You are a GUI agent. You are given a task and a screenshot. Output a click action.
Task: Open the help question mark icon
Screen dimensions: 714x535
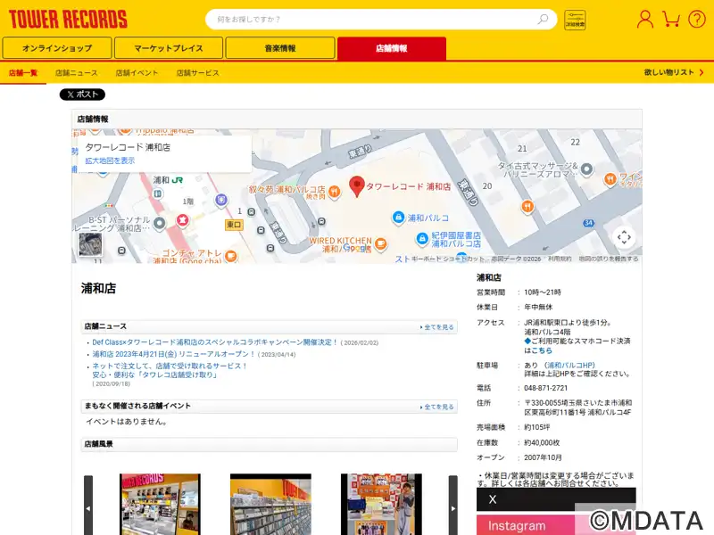(x=697, y=19)
